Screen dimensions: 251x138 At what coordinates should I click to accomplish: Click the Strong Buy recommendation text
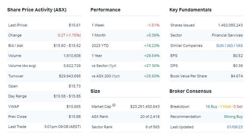(x=233, y=117)
